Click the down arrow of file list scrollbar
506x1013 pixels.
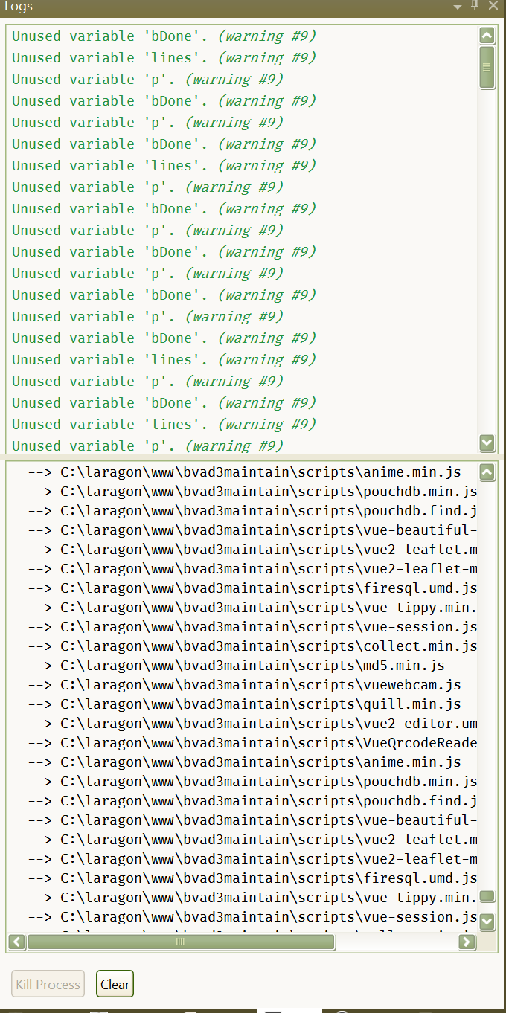tap(487, 922)
